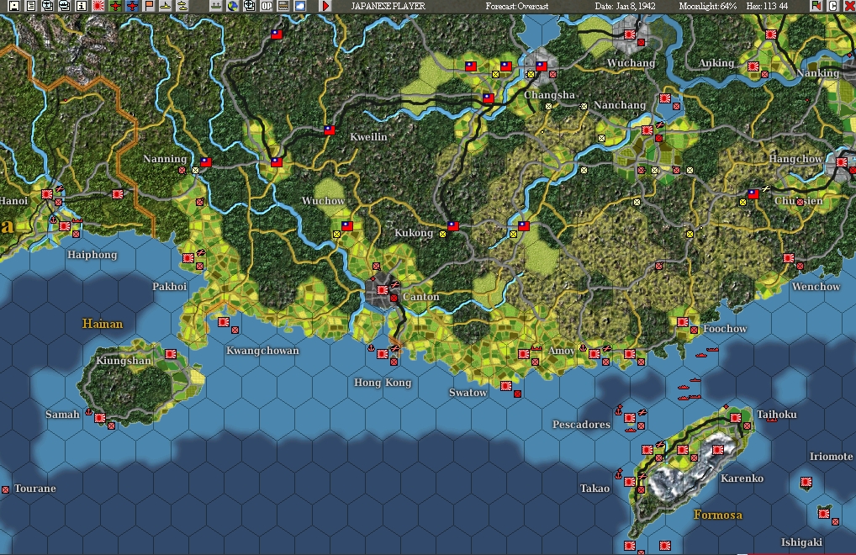Click the Hainan island label
The height and width of the screenshot is (555, 856).
coord(103,324)
